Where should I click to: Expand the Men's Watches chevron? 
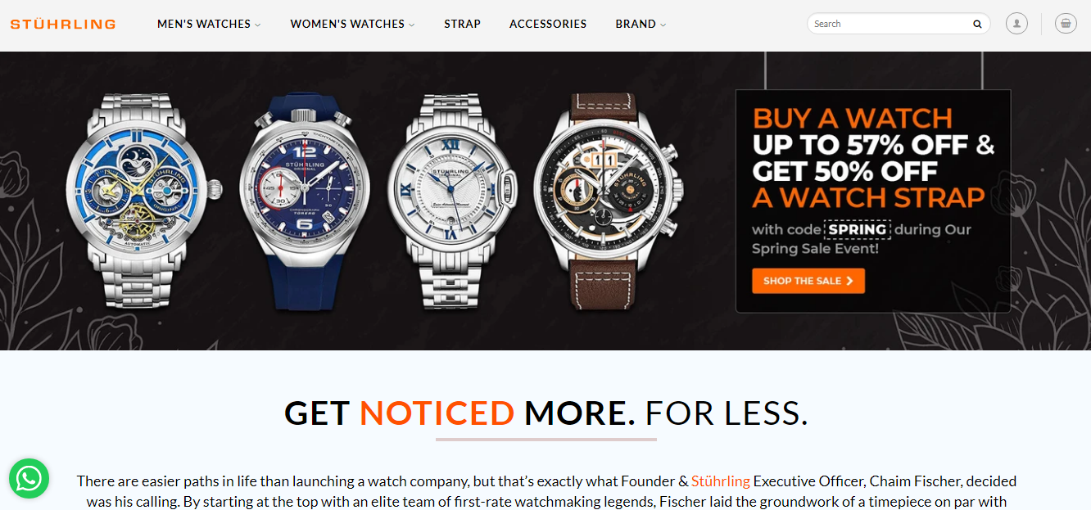(257, 25)
